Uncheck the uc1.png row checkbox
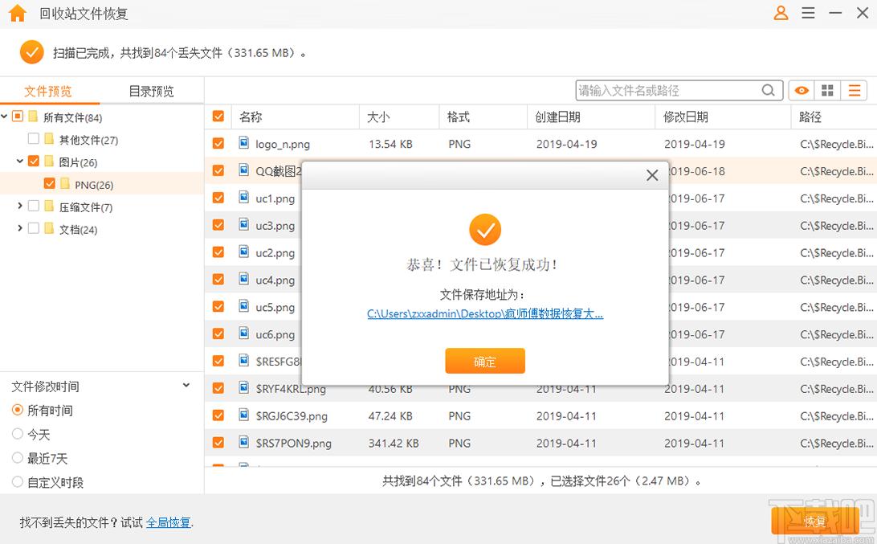 click(218, 198)
